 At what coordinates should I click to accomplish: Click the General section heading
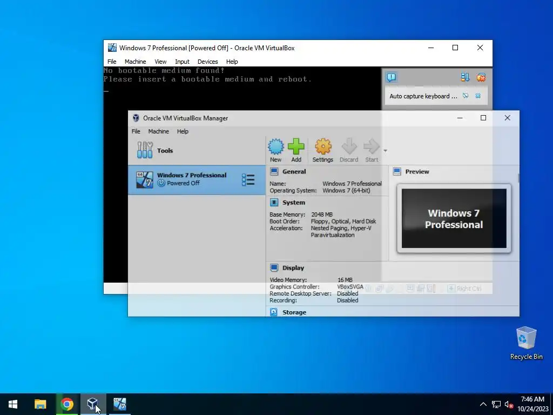click(294, 171)
